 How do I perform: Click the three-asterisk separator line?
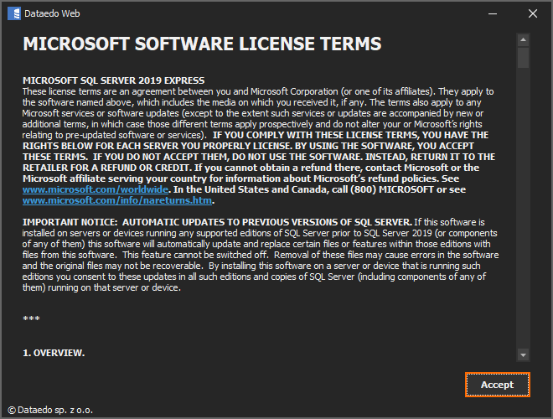click(31, 319)
